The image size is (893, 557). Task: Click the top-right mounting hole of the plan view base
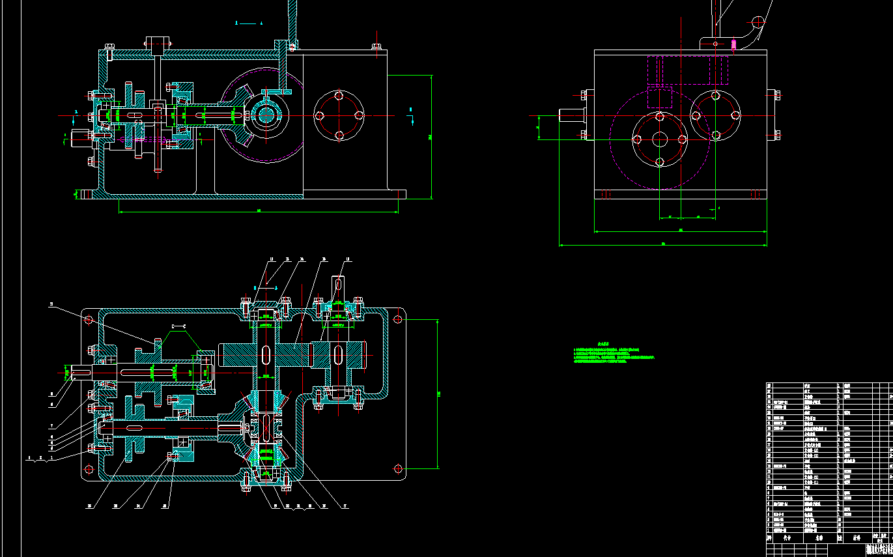(399, 319)
